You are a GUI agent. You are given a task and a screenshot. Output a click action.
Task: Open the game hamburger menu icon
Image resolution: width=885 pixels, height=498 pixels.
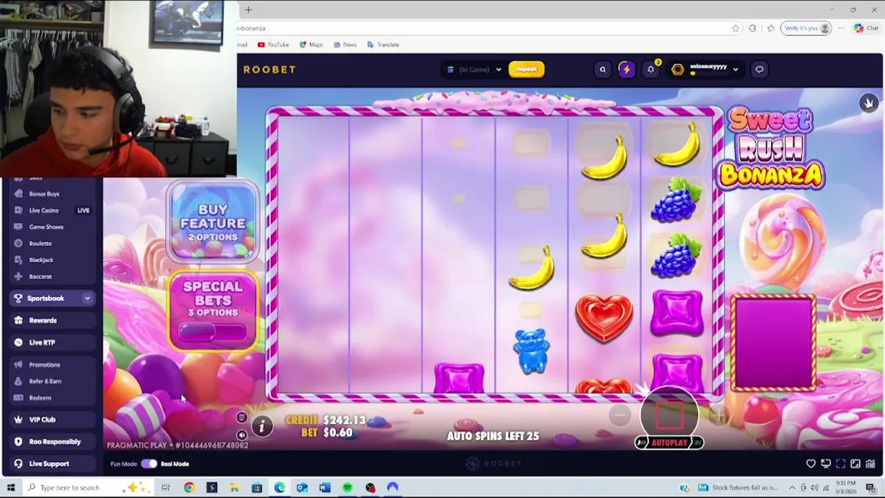coord(241,417)
